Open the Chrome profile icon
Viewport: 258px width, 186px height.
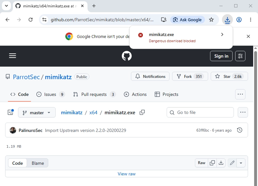239,20
